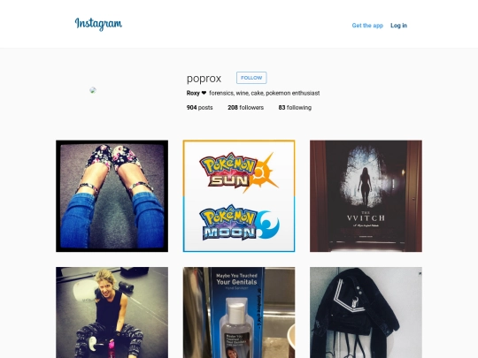Open the gym workout photo
This screenshot has width=478, height=358.
pos(112,312)
